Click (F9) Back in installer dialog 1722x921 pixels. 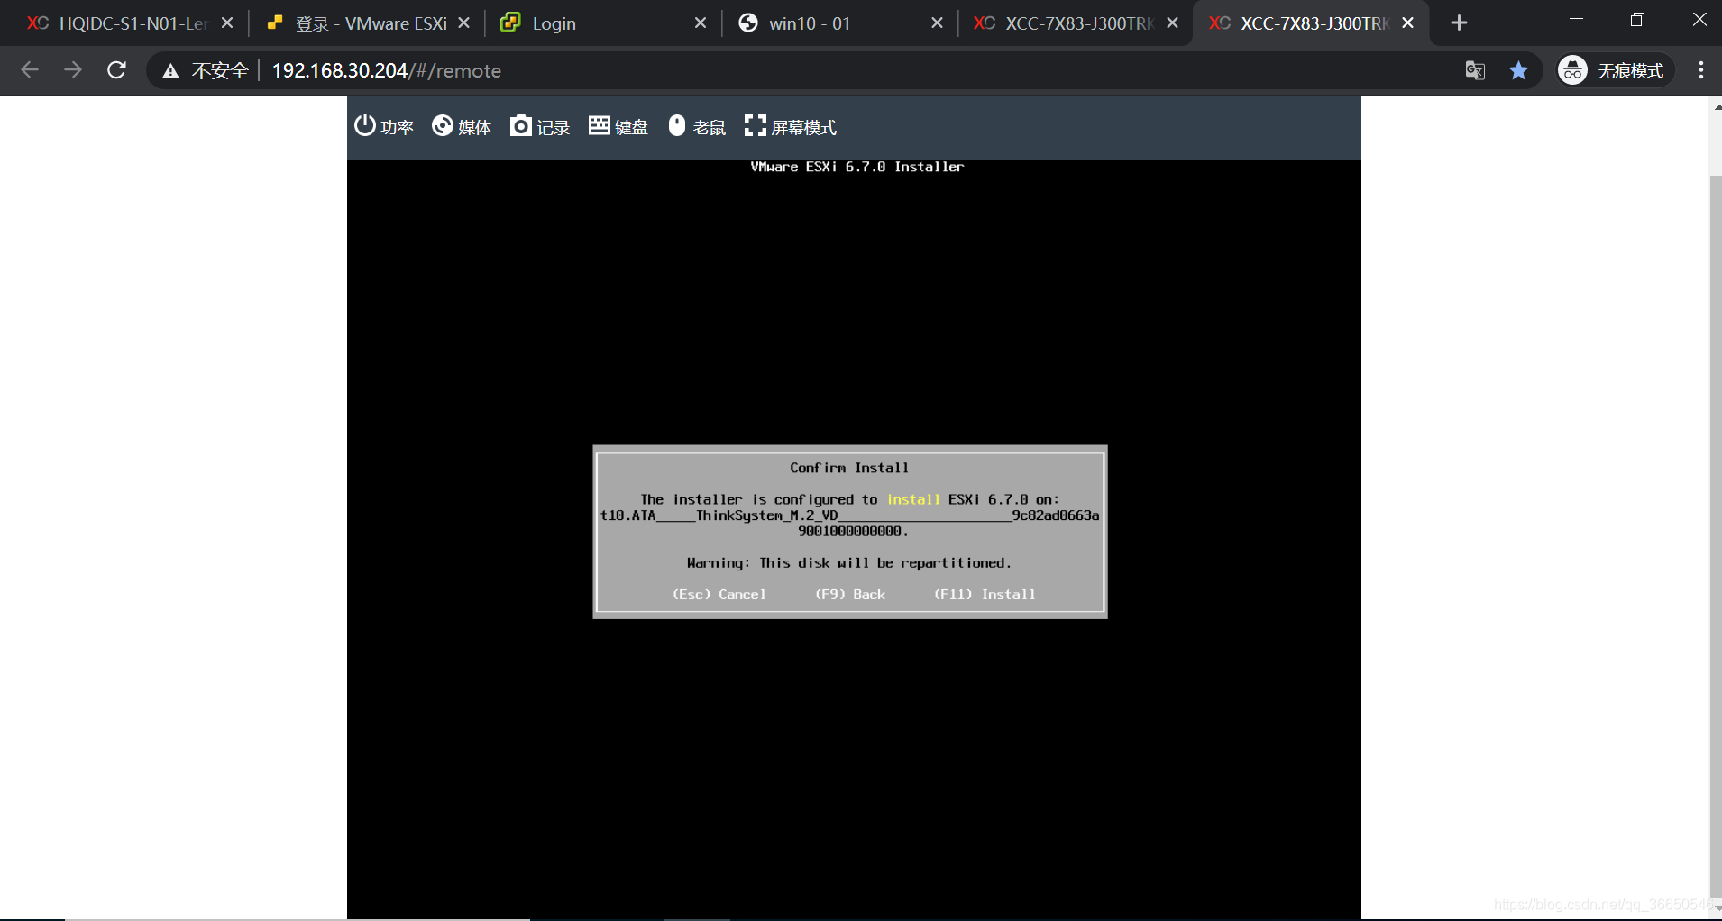pos(850,595)
